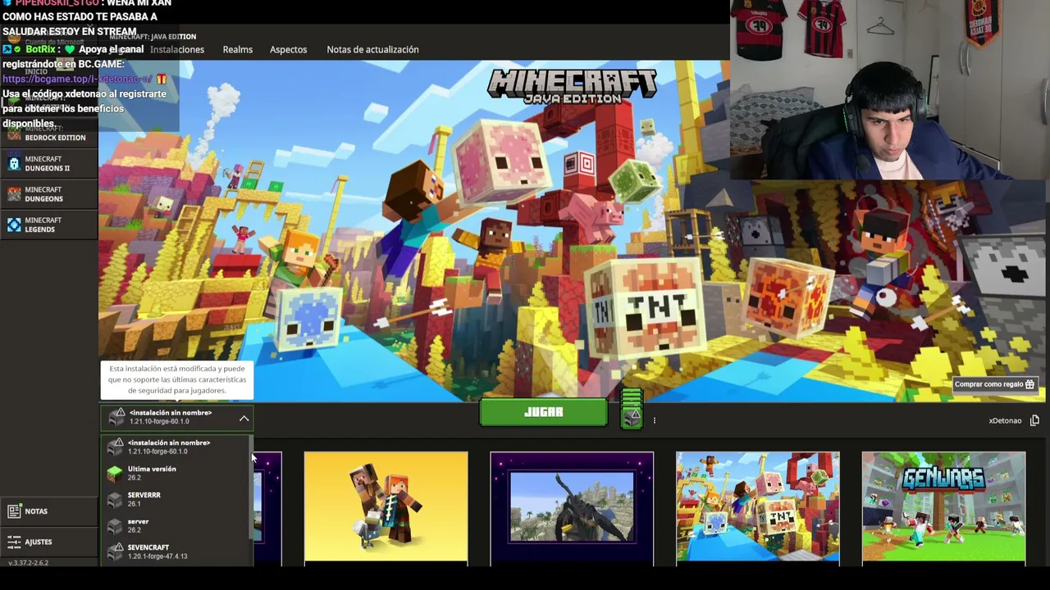This screenshot has width=1050, height=590.
Task: Click the warning furnace icon for SEVENCRAFT
Action: pos(115,551)
